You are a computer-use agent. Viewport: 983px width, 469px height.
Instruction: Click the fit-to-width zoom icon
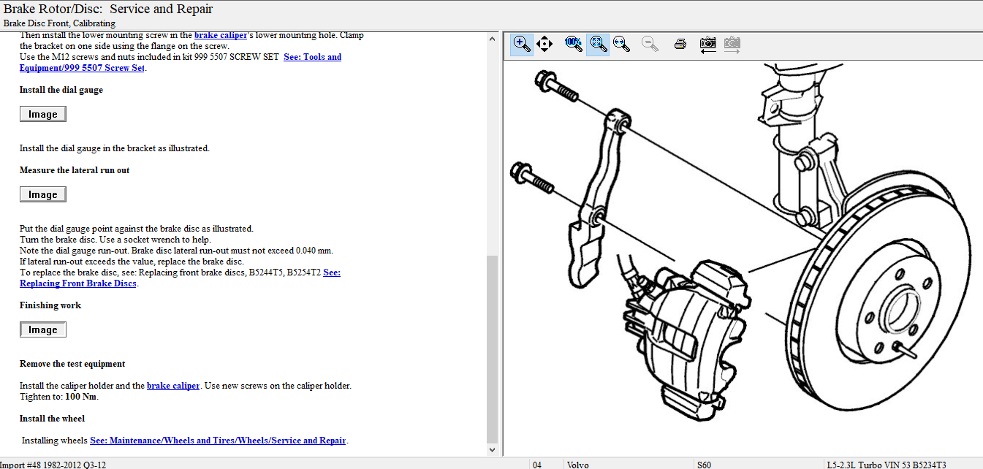tap(621, 44)
